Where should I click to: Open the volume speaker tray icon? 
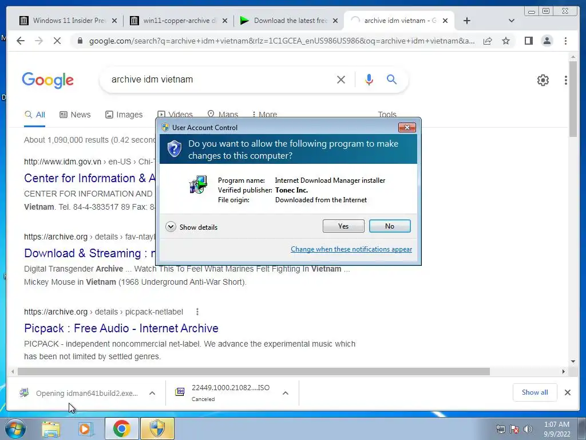click(x=528, y=429)
